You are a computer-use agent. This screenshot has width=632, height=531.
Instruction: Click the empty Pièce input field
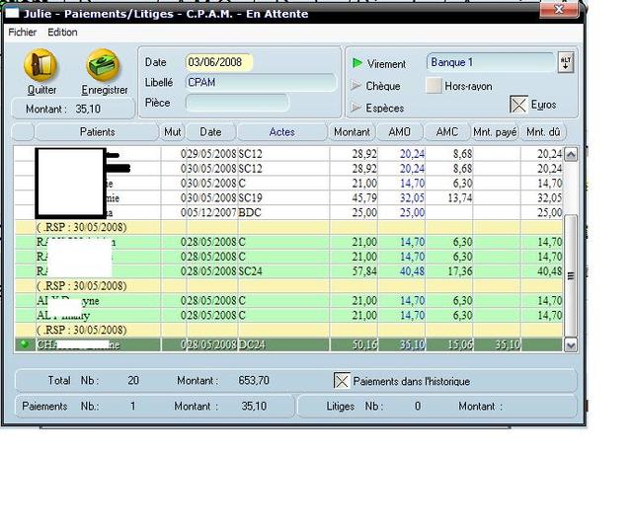tap(237, 103)
